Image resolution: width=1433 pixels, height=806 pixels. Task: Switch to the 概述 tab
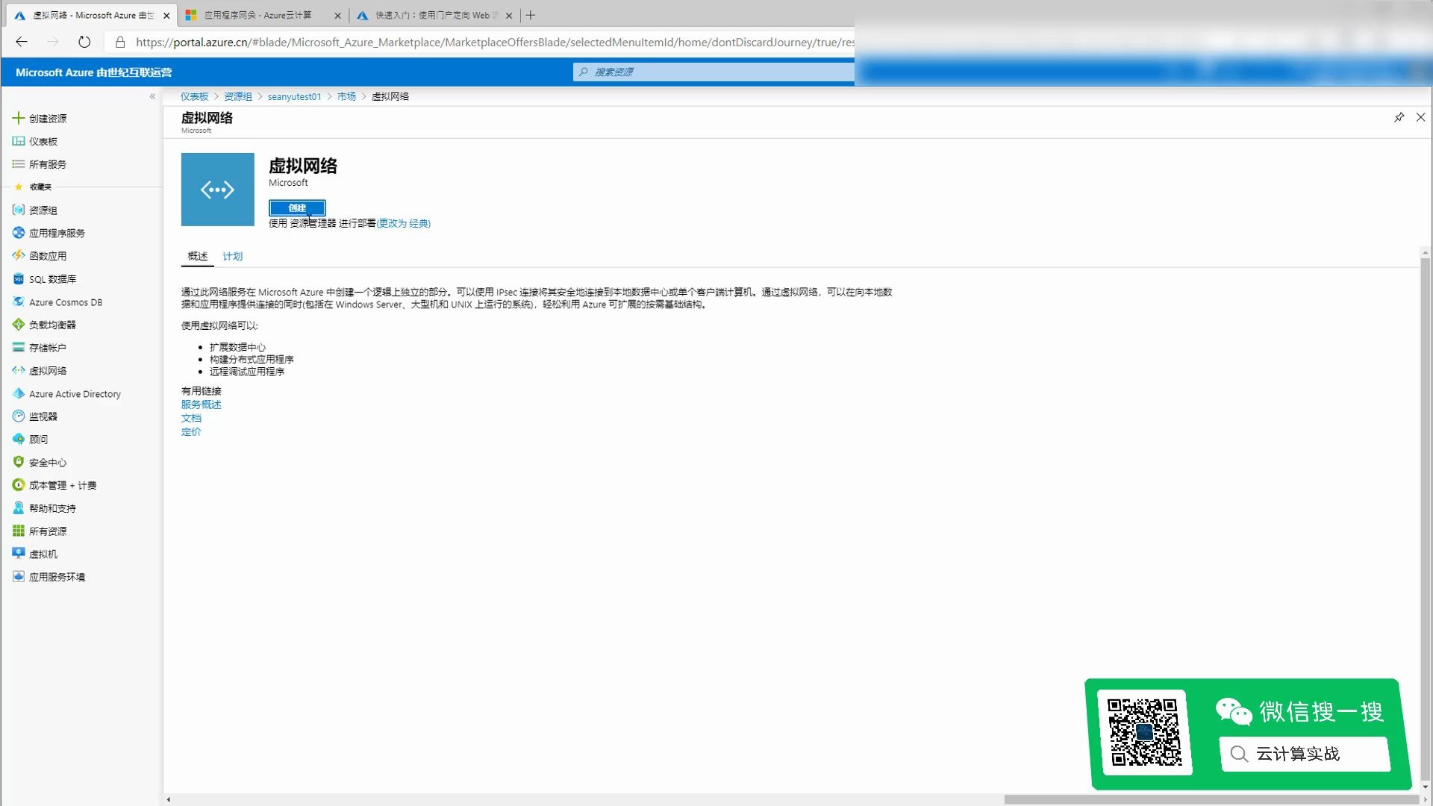pyautogui.click(x=198, y=256)
